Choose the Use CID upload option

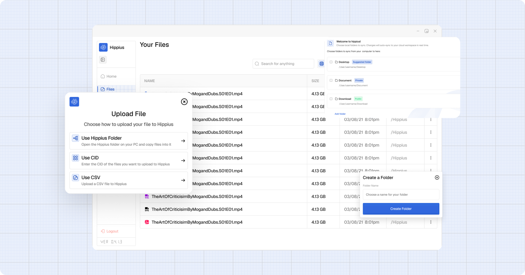(x=129, y=161)
